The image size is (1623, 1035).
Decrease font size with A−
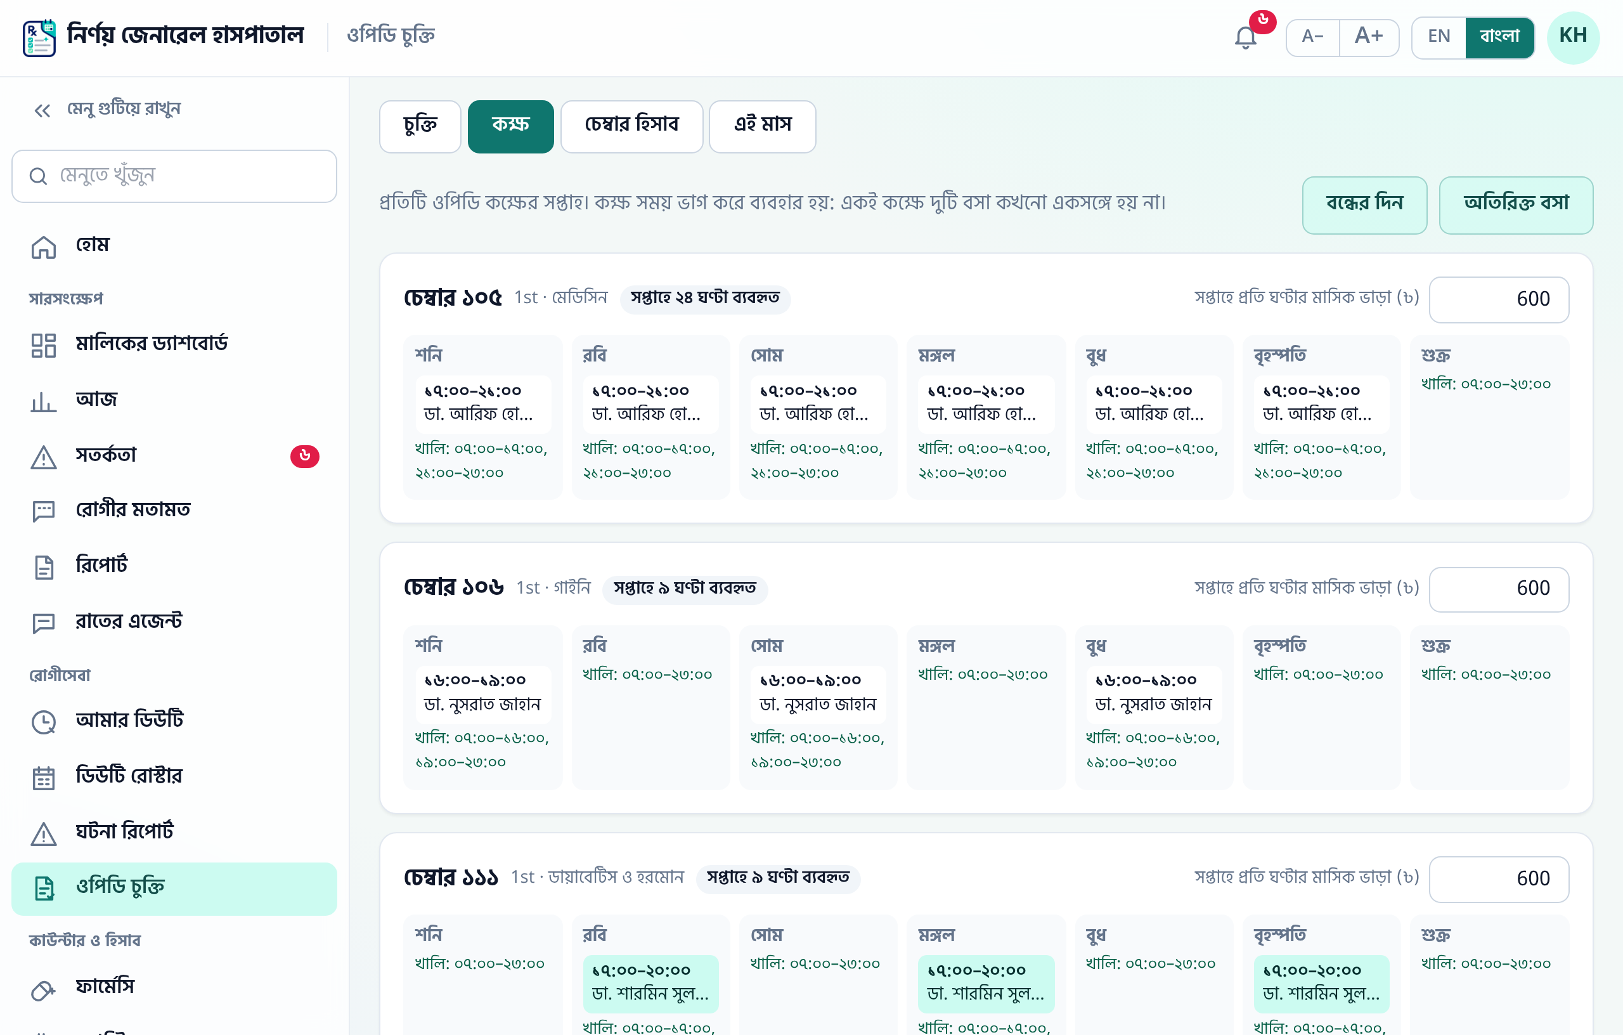pyautogui.click(x=1312, y=37)
